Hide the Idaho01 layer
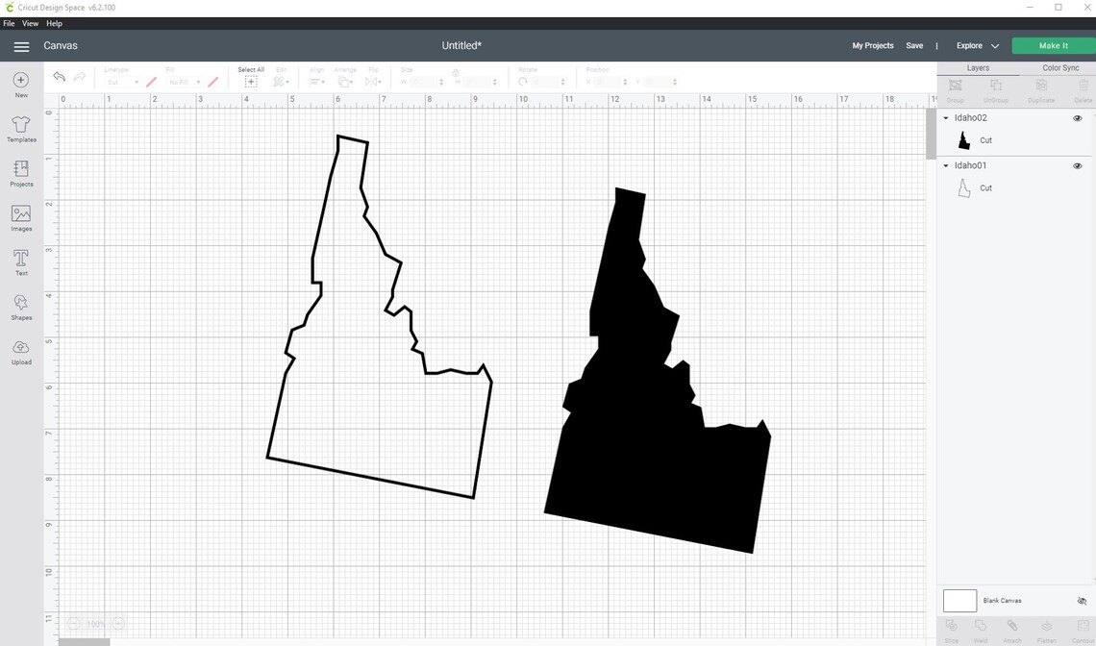 [1078, 165]
